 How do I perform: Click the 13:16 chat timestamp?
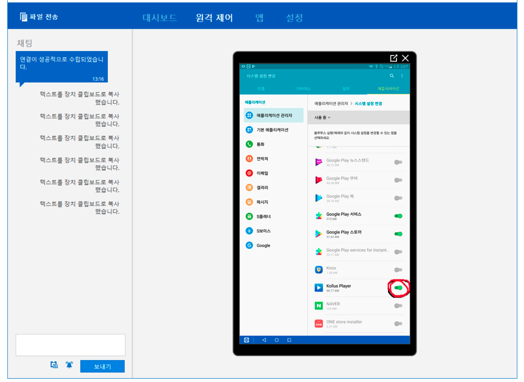coord(98,79)
